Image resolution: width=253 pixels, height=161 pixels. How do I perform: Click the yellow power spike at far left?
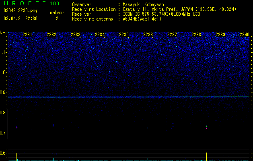[x=17, y=157]
